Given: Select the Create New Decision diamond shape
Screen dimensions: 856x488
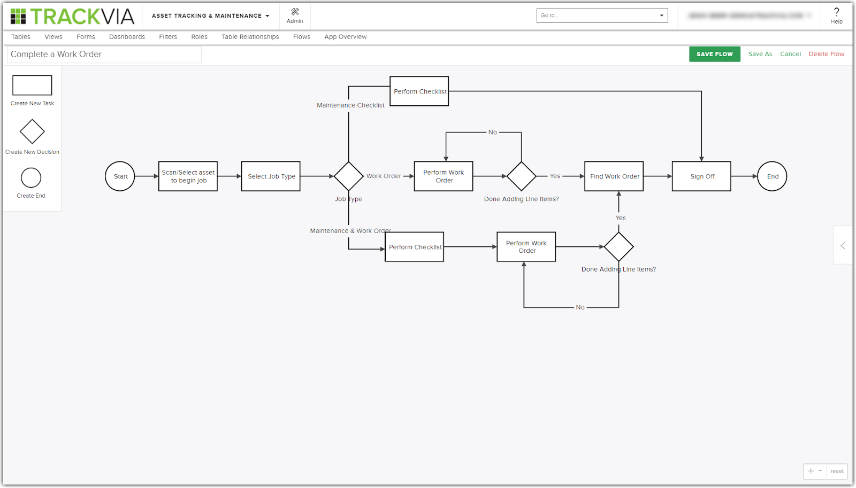Looking at the screenshot, I should point(32,131).
